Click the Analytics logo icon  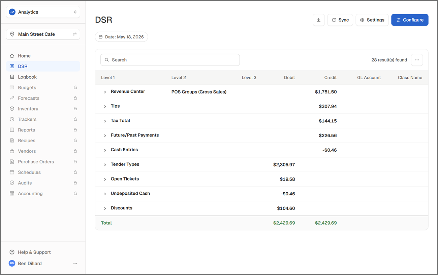click(x=12, y=12)
